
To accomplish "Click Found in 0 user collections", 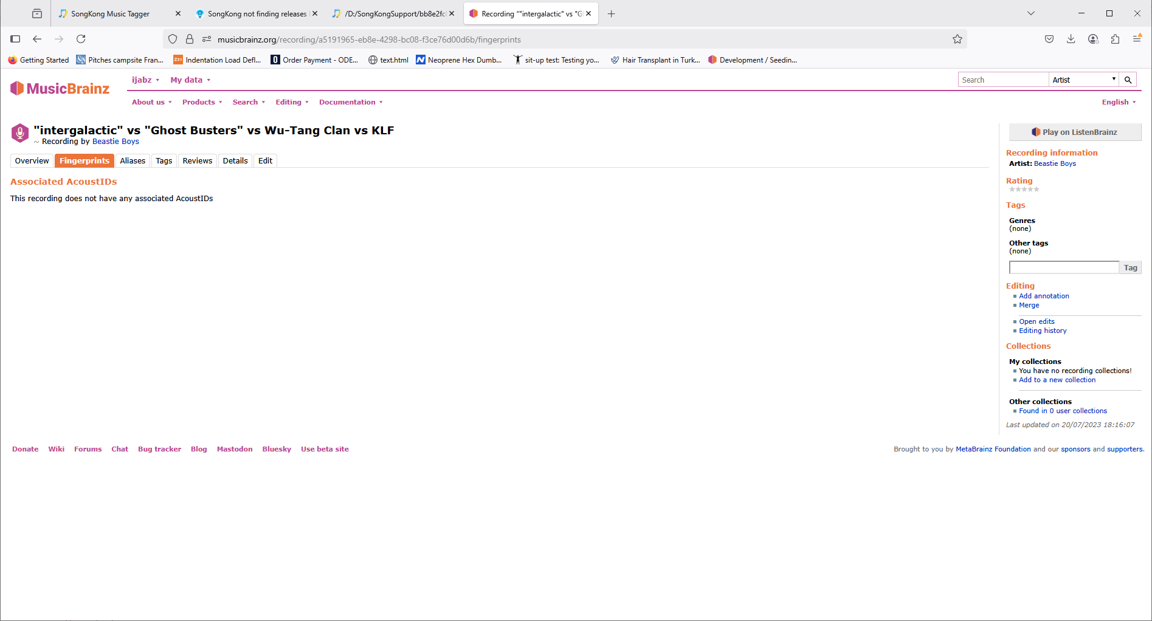I will (x=1063, y=411).
